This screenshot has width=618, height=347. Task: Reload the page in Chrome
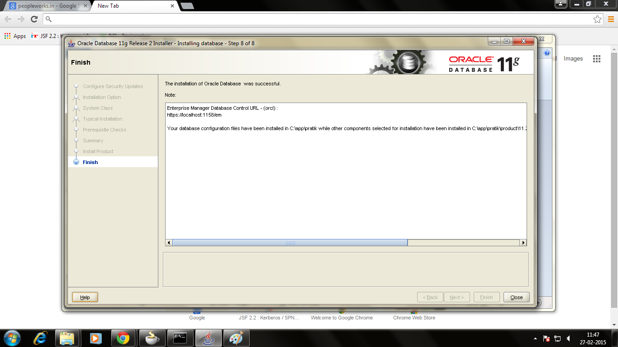(34, 19)
